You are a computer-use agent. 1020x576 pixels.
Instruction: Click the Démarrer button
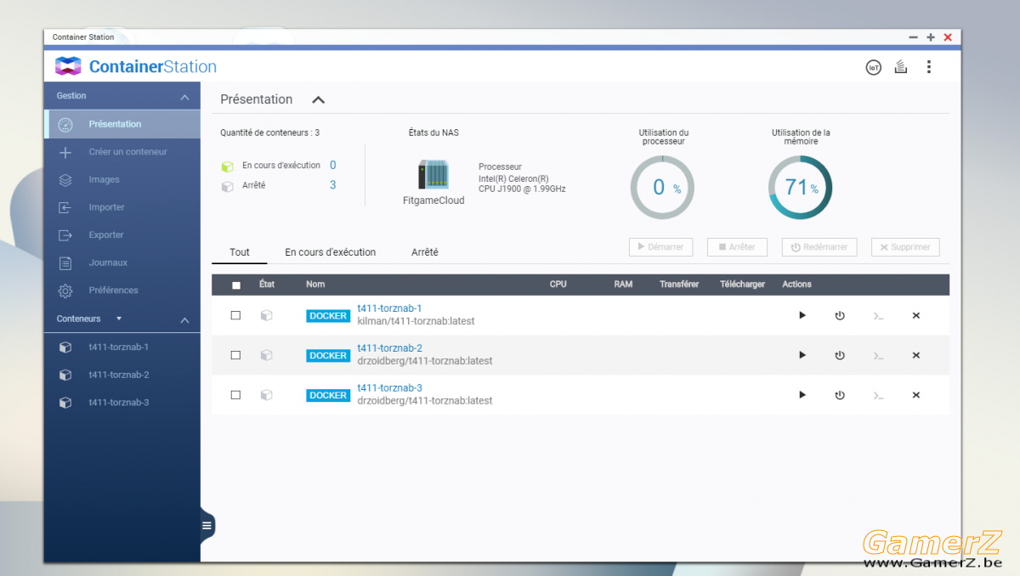pos(660,247)
